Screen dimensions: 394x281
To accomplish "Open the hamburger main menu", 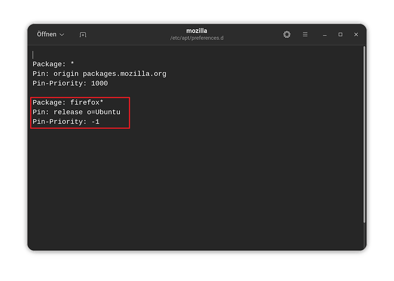I will coord(305,34).
